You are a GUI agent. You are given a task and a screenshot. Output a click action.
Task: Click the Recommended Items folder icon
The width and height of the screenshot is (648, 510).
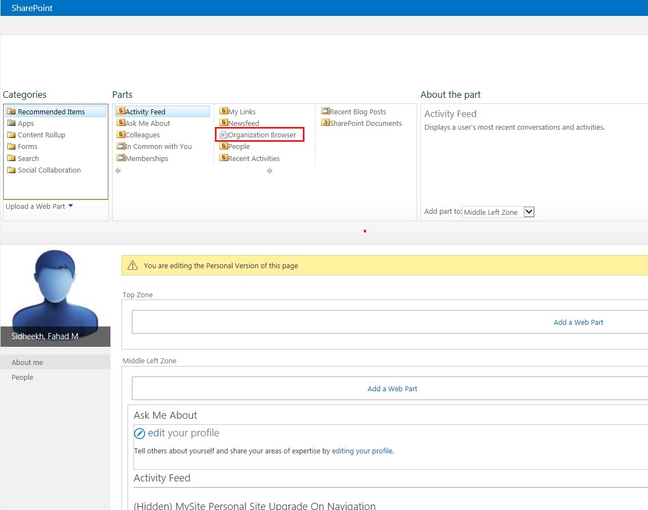click(x=11, y=112)
